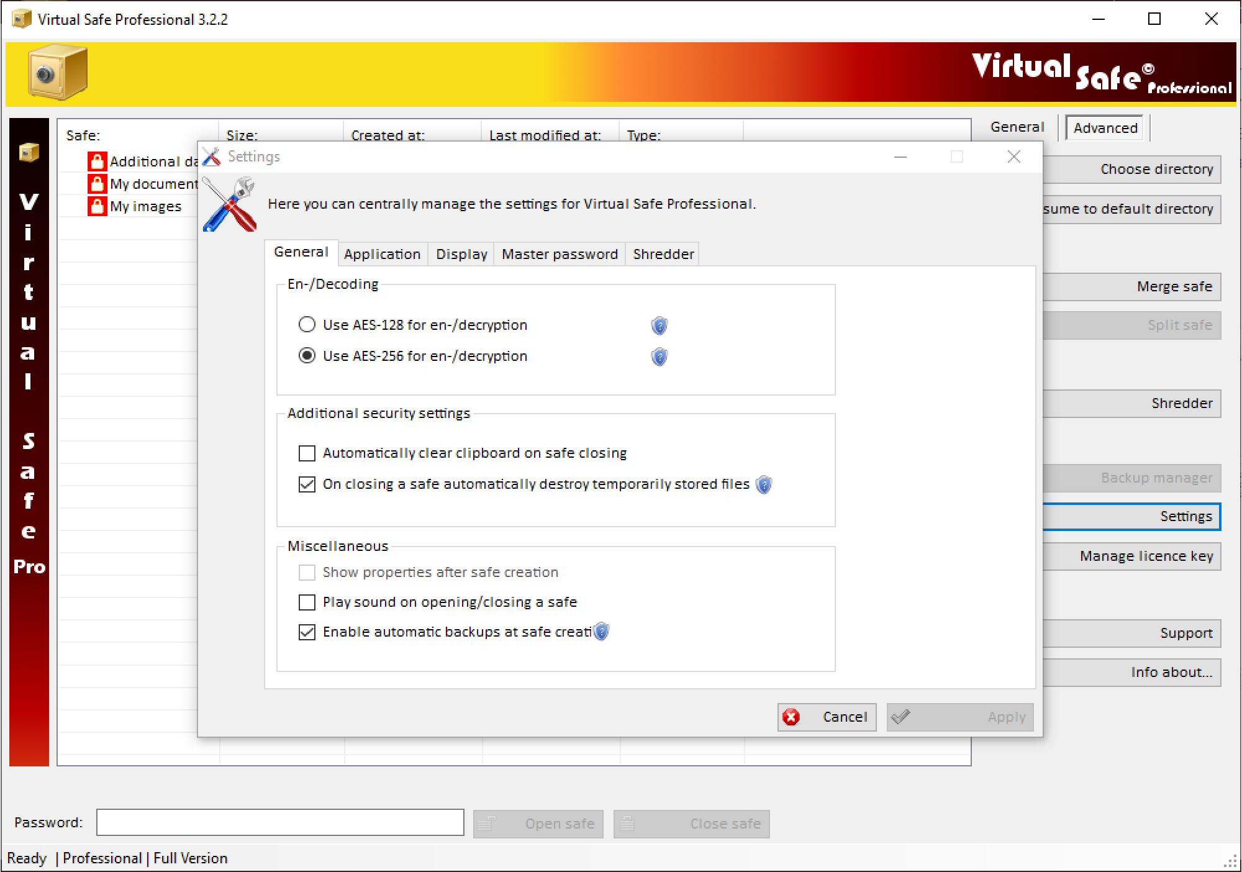Click the Apply button in Settings

tap(960, 717)
